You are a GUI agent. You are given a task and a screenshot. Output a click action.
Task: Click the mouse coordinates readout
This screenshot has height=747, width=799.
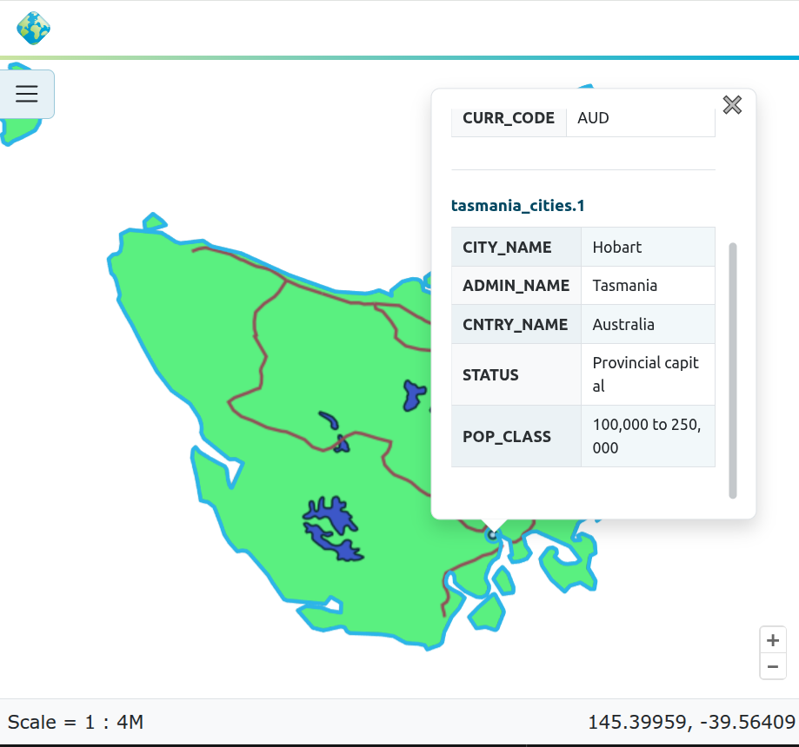691,722
